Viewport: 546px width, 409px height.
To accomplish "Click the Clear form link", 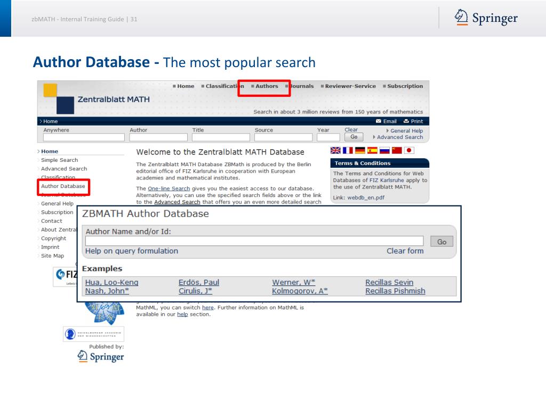I will click(x=405, y=251).
